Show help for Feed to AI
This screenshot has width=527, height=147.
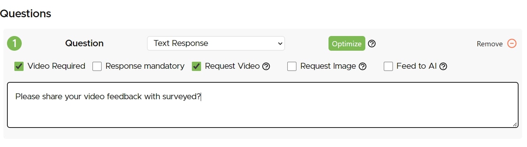tap(443, 67)
